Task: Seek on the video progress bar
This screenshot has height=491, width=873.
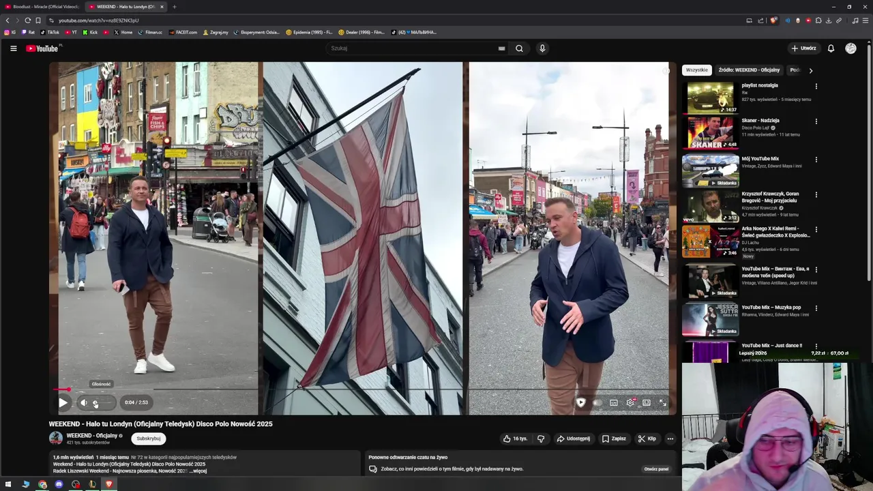Action: pyautogui.click(x=361, y=389)
